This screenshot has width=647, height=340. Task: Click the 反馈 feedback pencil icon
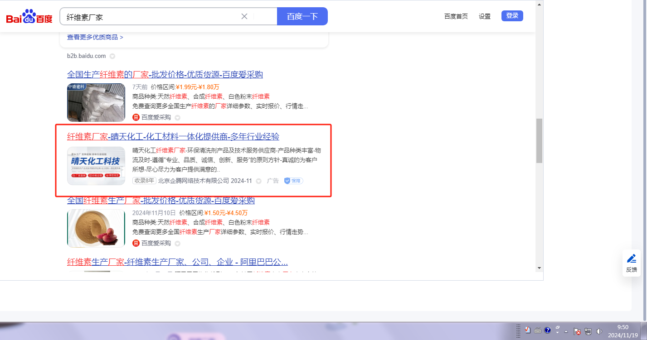[631, 259]
